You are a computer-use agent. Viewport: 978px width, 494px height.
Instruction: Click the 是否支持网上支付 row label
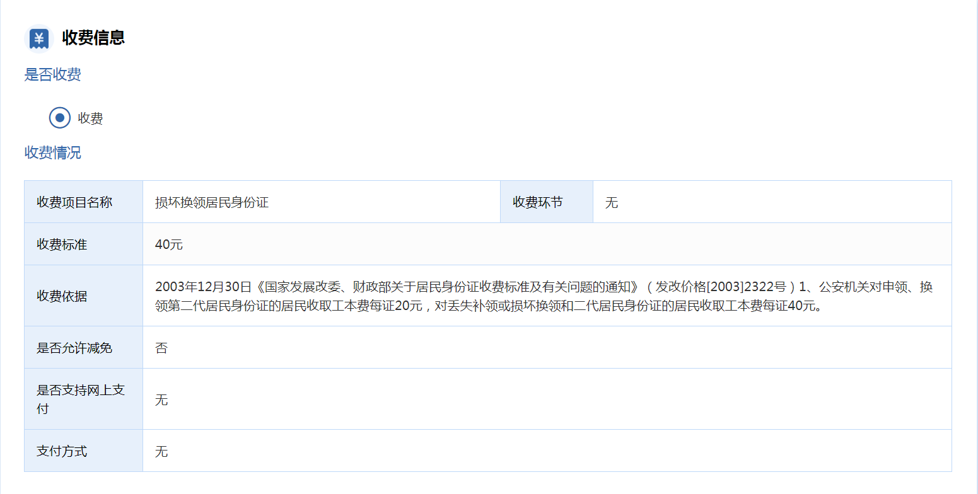point(81,399)
